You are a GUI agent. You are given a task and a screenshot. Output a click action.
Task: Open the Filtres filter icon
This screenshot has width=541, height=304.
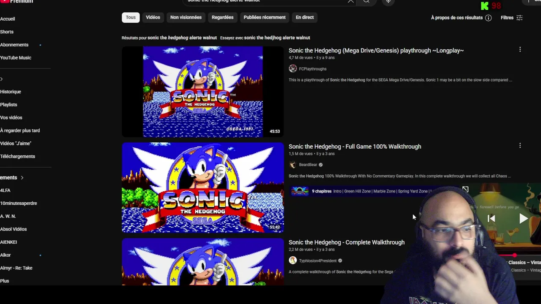519,18
